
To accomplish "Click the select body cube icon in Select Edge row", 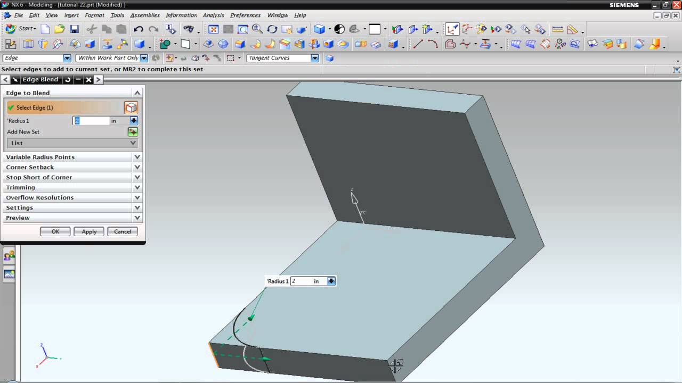I will (131, 107).
